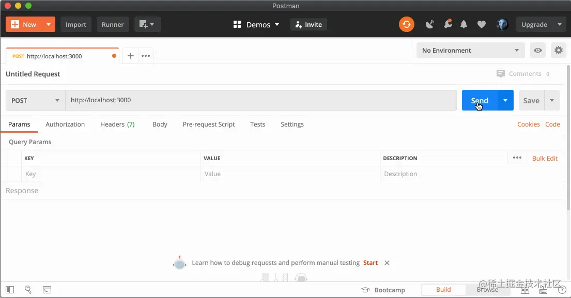Open the Tests tab
The width and height of the screenshot is (571, 298).
pos(257,124)
